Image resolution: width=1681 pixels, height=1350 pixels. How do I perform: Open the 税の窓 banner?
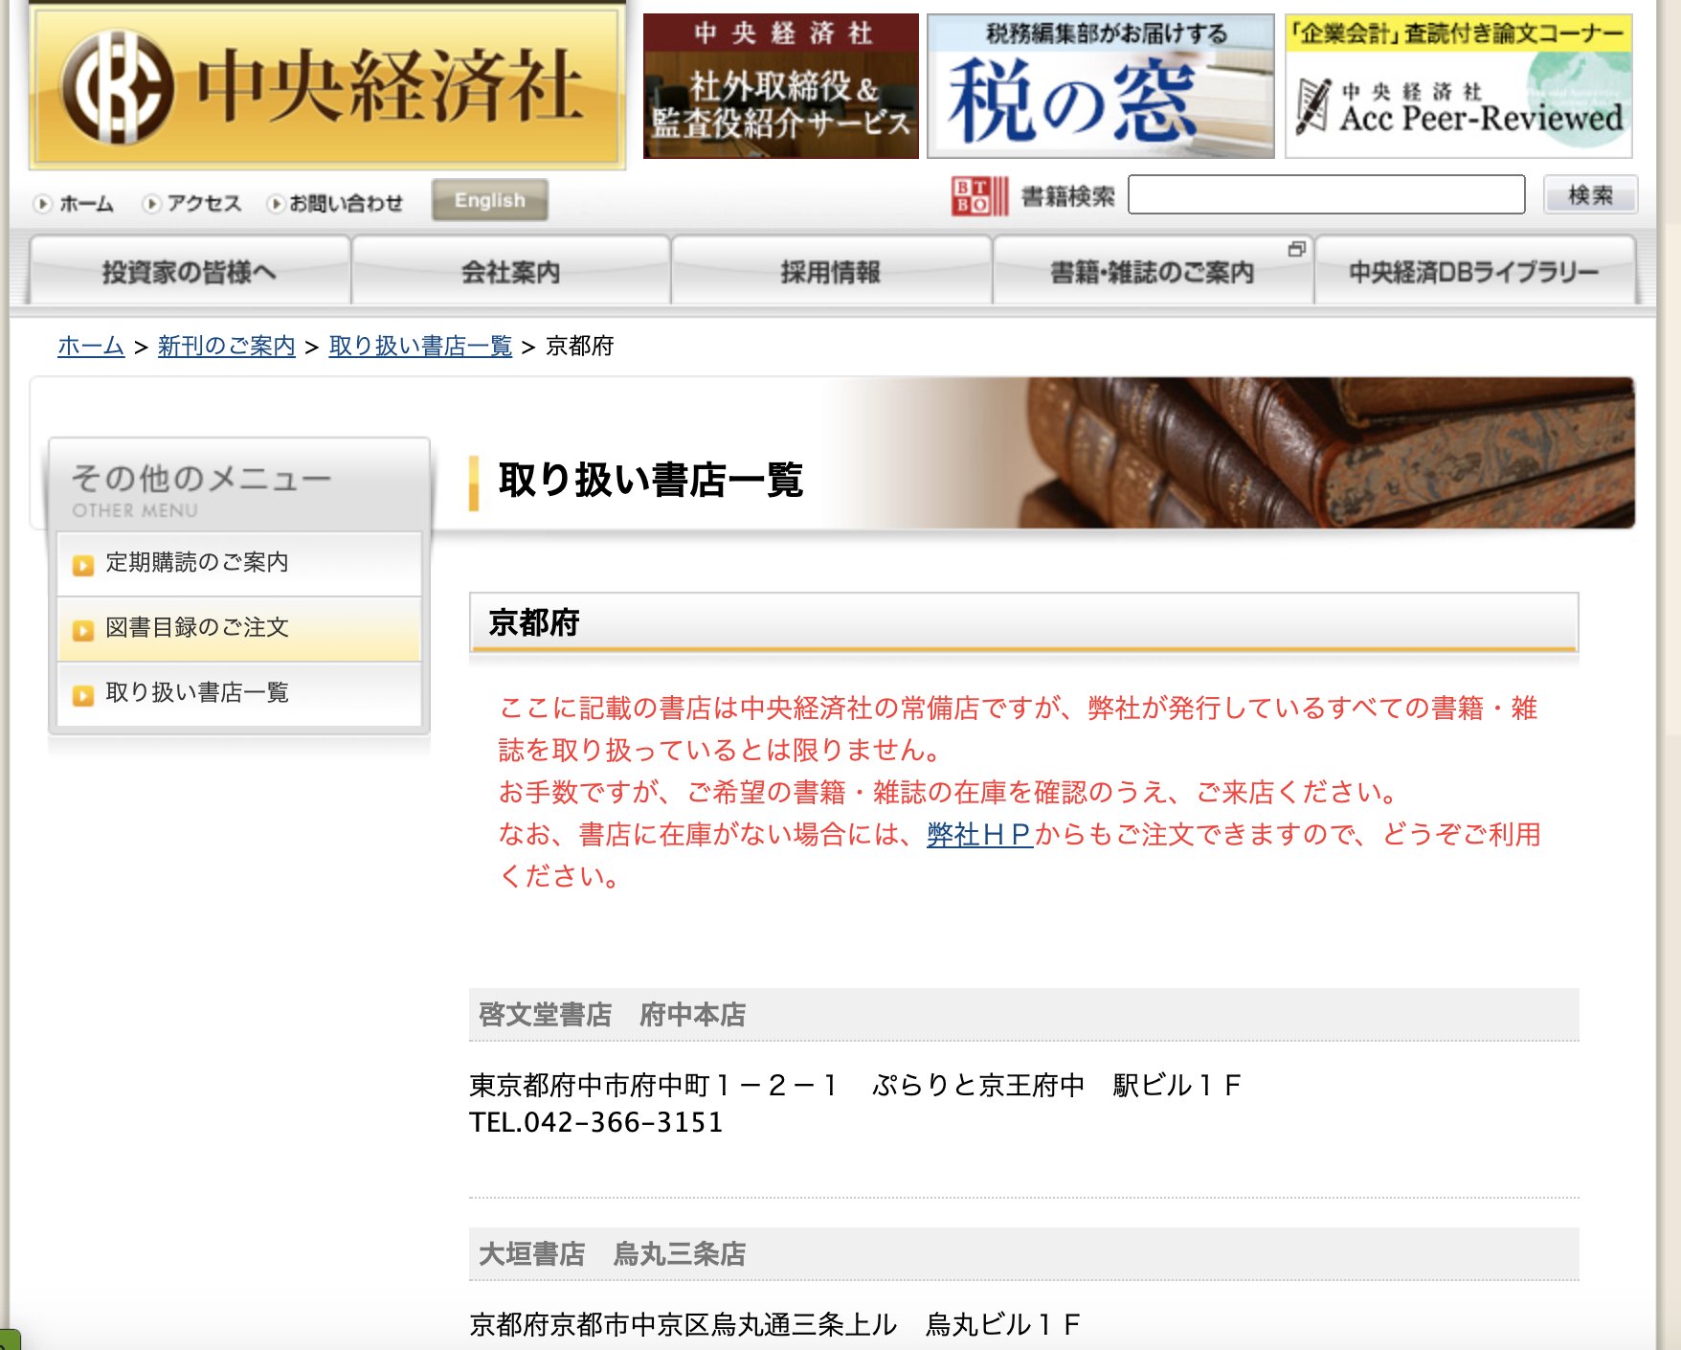click(x=1096, y=81)
